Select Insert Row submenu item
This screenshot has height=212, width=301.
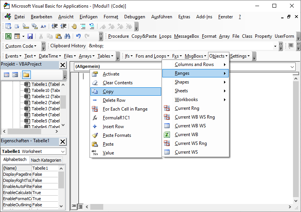(126, 127)
